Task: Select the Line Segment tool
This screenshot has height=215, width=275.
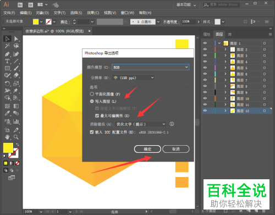Action: [16, 61]
